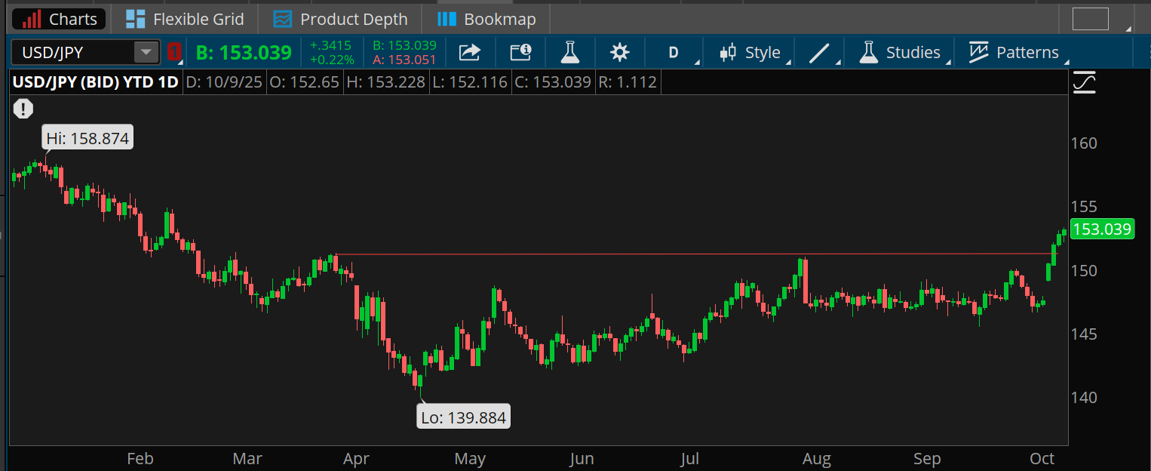The image size is (1151, 471).
Task: Click the blank rectangle button at top right
Action: (x=1090, y=19)
